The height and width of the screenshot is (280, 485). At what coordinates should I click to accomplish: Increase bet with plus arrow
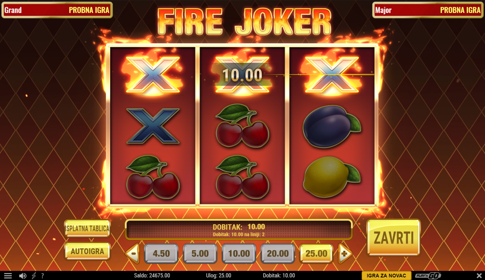[345, 253]
